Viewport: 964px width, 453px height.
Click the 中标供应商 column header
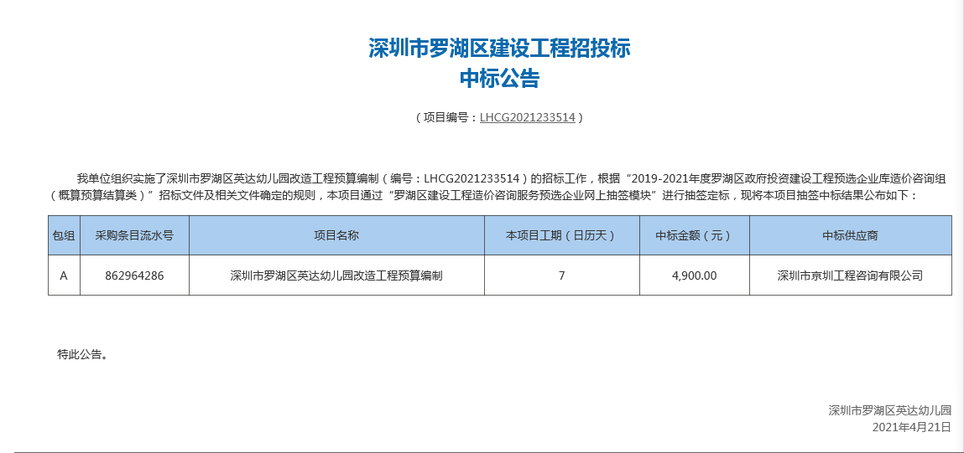click(850, 235)
